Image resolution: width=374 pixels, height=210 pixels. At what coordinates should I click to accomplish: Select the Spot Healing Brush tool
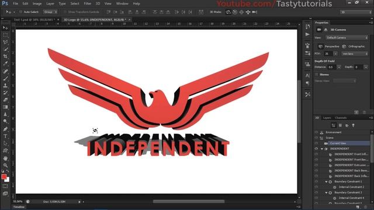click(5, 71)
